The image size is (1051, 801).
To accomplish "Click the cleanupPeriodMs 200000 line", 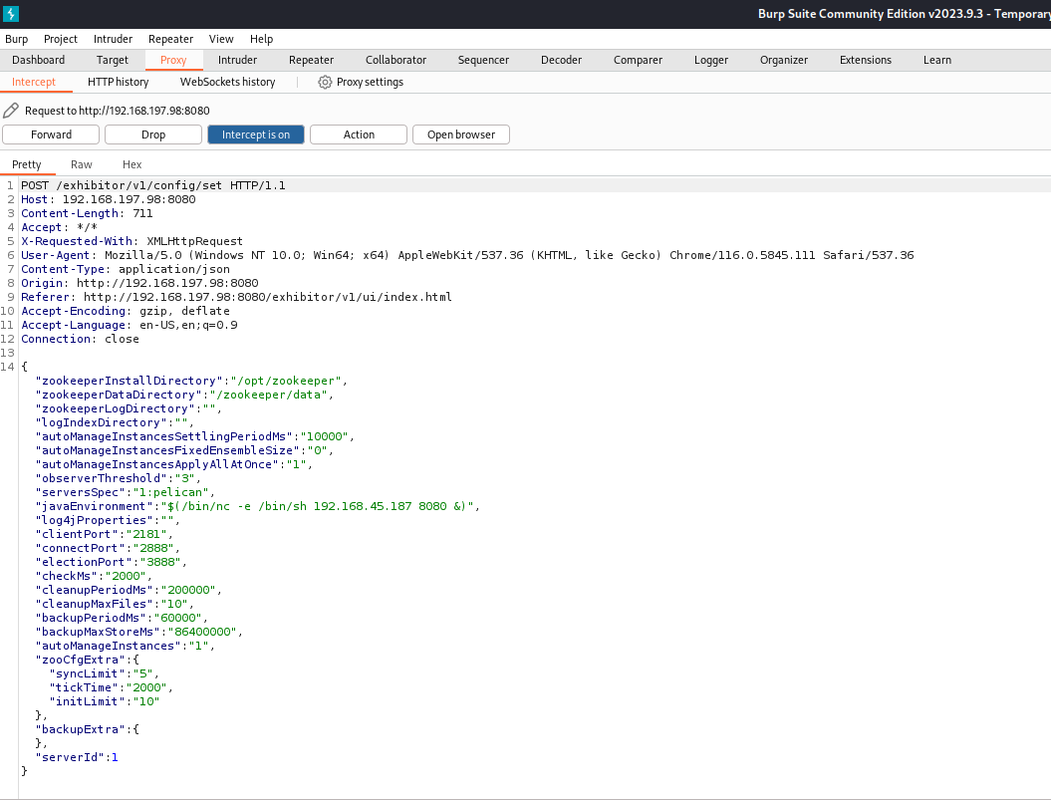I will tap(129, 590).
